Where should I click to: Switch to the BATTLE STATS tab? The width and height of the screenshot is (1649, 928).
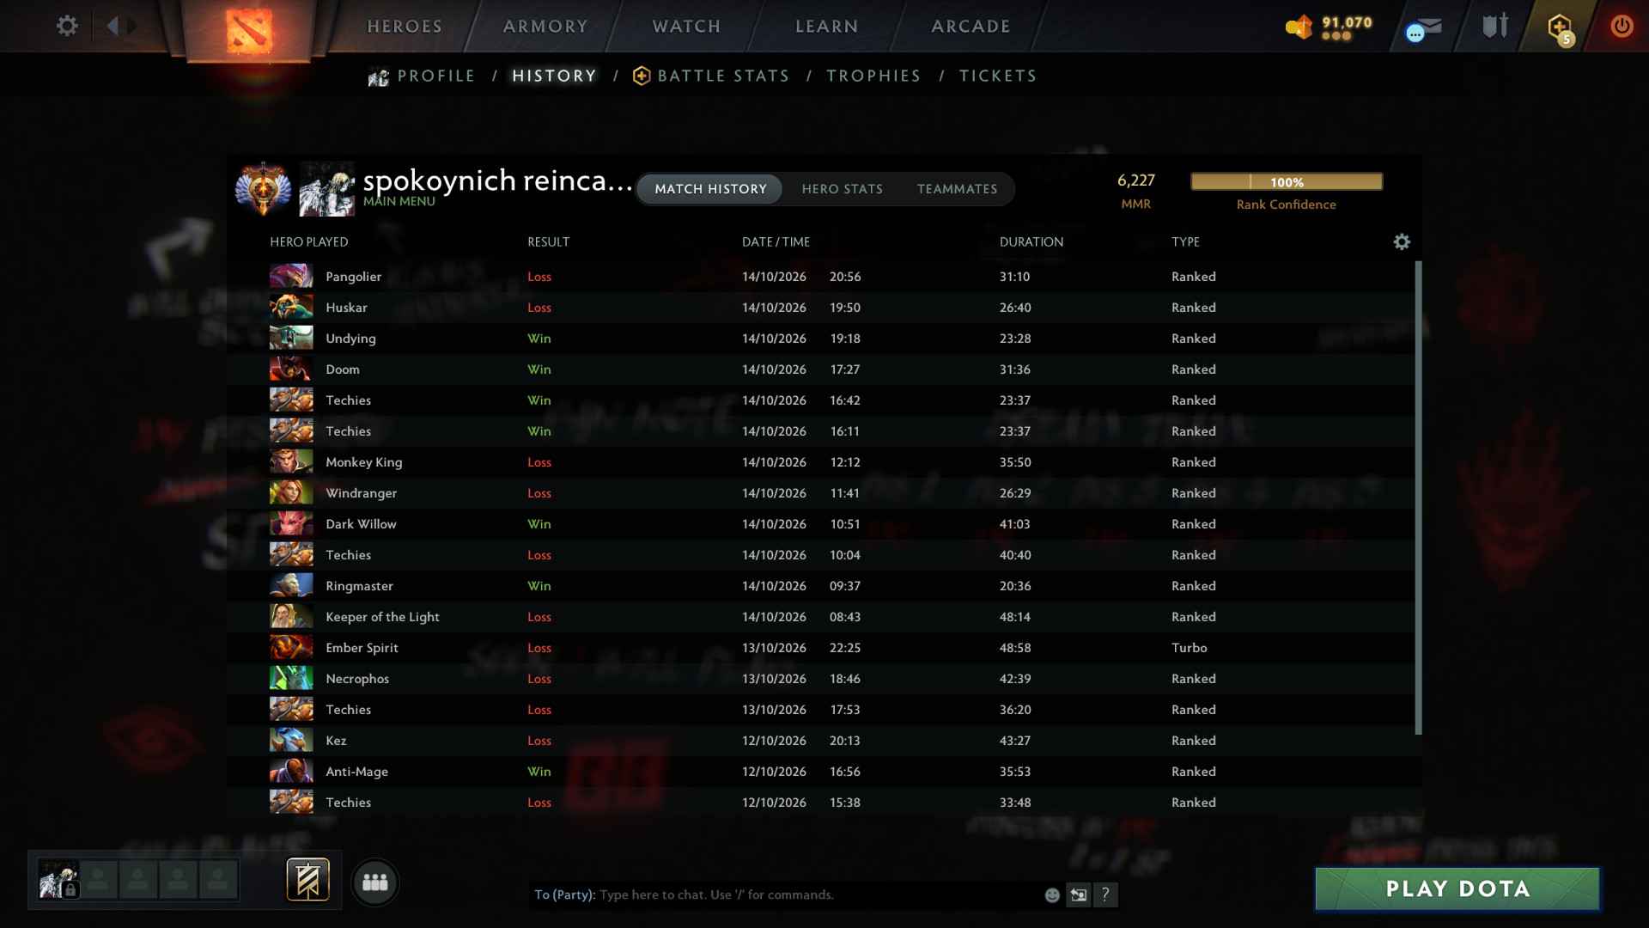pos(711,76)
